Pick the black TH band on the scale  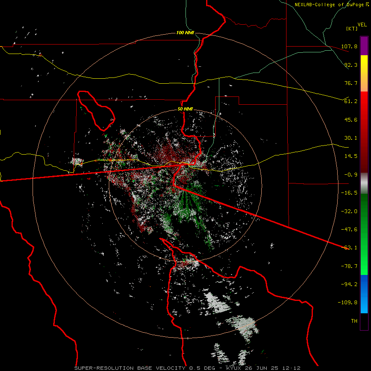click(x=364, y=322)
